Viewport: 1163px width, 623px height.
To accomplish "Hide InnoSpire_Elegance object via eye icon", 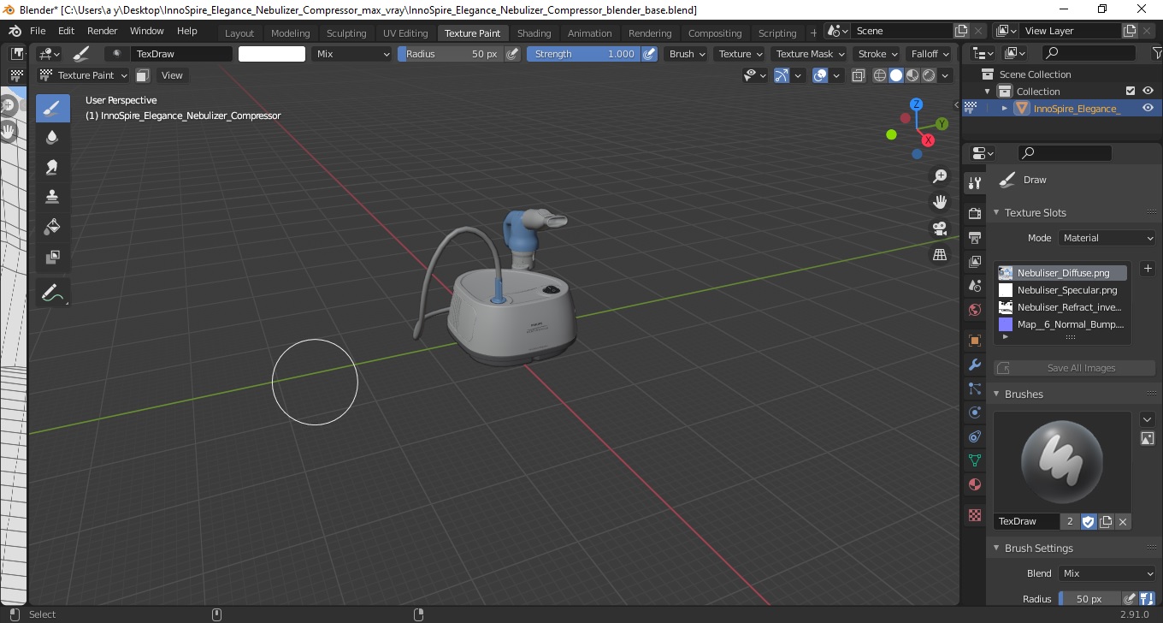I will [1148, 109].
